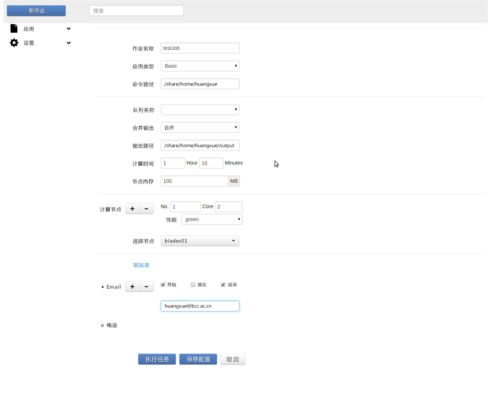This screenshot has width=488, height=395.
Task: Add an Email entry with plus button
Action: (x=132, y=286)
